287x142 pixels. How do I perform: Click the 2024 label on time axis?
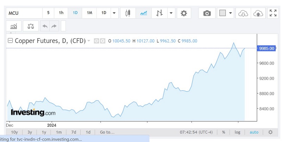click(x=52, y=125)
